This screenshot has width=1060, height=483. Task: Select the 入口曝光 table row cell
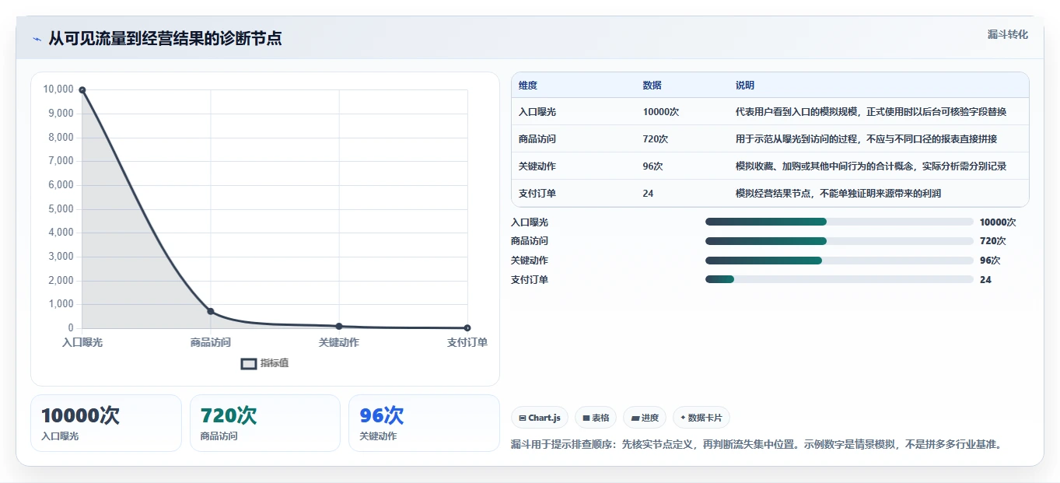[537, 112]
